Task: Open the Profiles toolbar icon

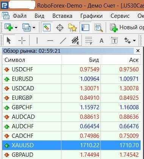Action: 26,27
